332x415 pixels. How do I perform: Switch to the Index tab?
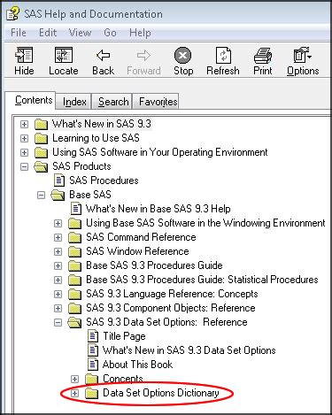point(74,102)
